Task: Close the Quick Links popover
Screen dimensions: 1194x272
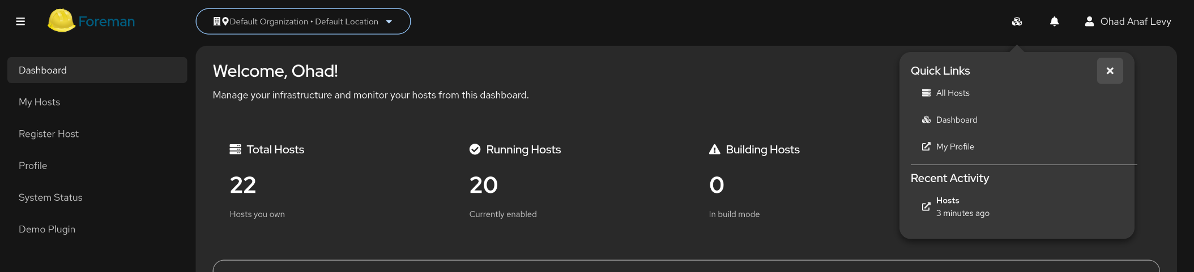Action: 1110,71
